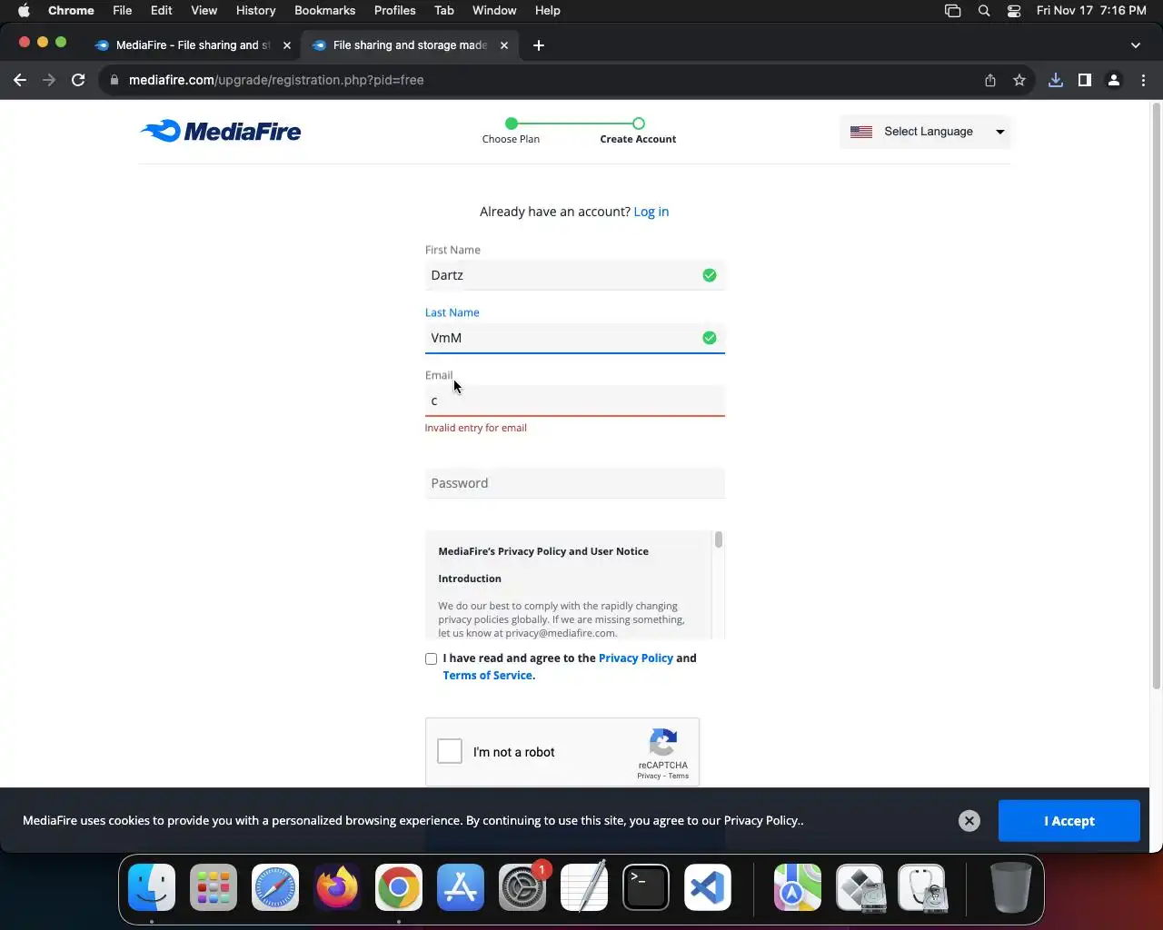Switch to the first MediaFire tab
Image resolution: width=1163 pixels, height=930 pixels.
[x=191, y=45]
